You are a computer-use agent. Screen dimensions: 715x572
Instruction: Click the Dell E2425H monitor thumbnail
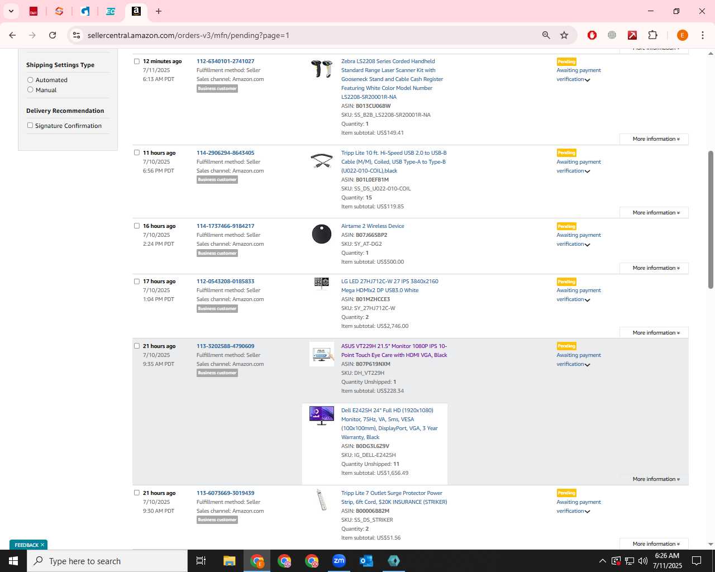pos(322,416)
